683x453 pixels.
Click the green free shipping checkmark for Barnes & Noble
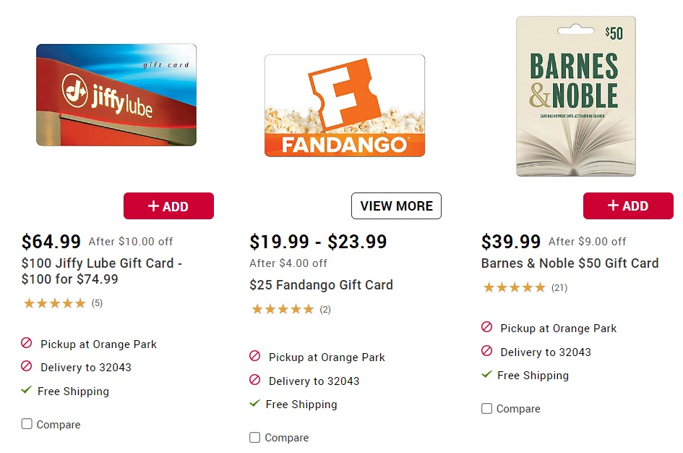(486, 376)
